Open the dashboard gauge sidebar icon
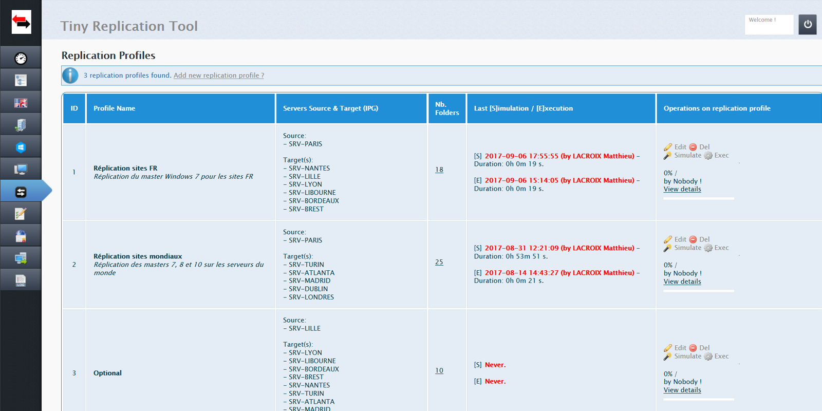The width and height of the screenshot is (822, 411). (x=21, y=58)
